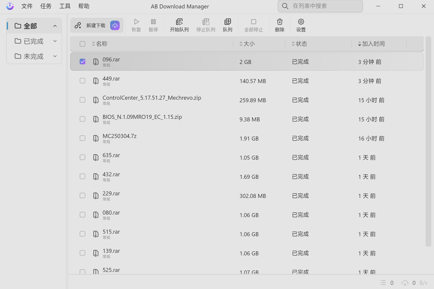Open the 文件 menu
Viewport: 434px width, 289px height.
pyautogui.click(x=27, y=6)
